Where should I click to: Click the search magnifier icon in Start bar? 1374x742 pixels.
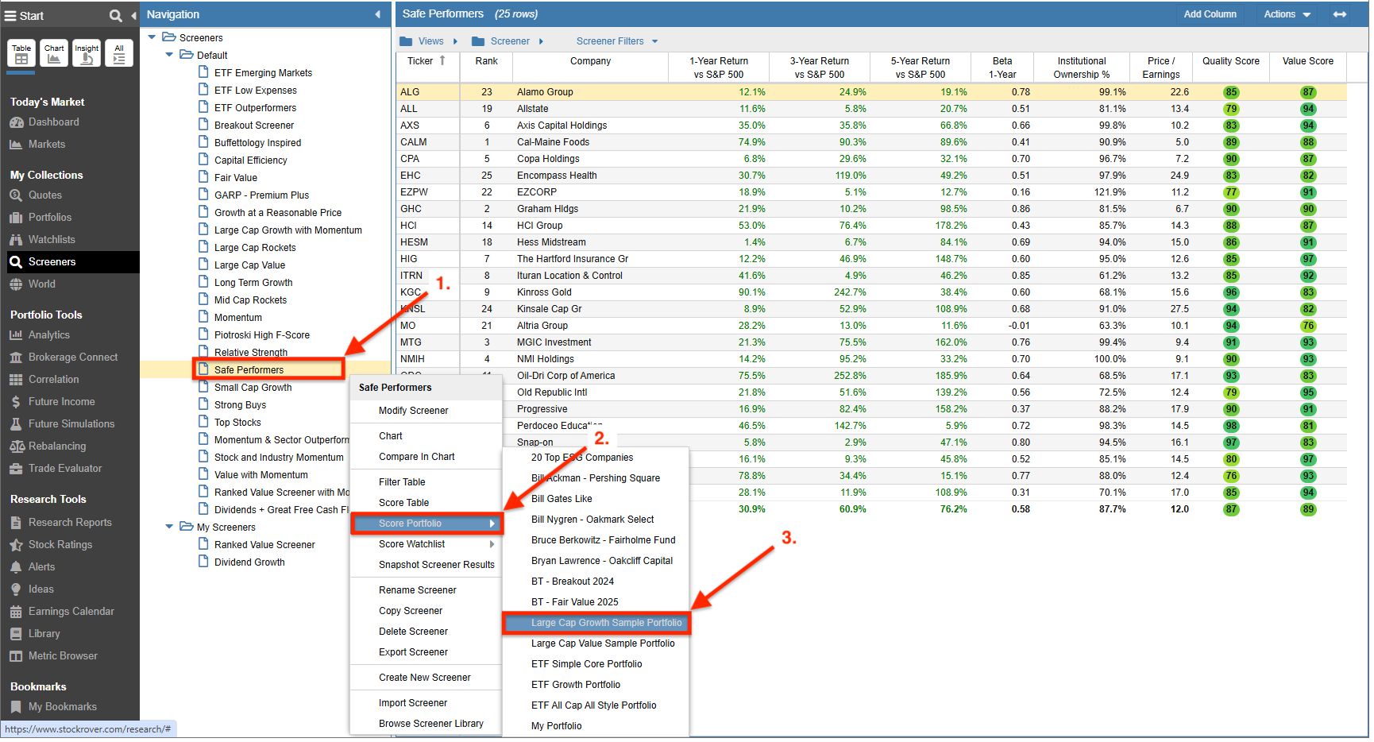(116, 15)
